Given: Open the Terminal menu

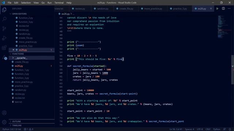Looking at the screenshot, I should (x=59, y=3).
